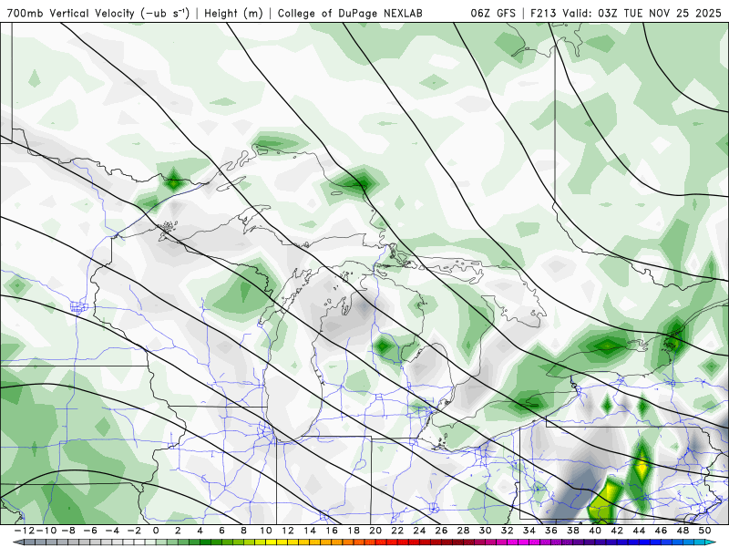Screen dimensions: 729x547
Task: Click the '700mb Vertical Velocity' title text
Action: pyautogui.click(x=71, y=13)
